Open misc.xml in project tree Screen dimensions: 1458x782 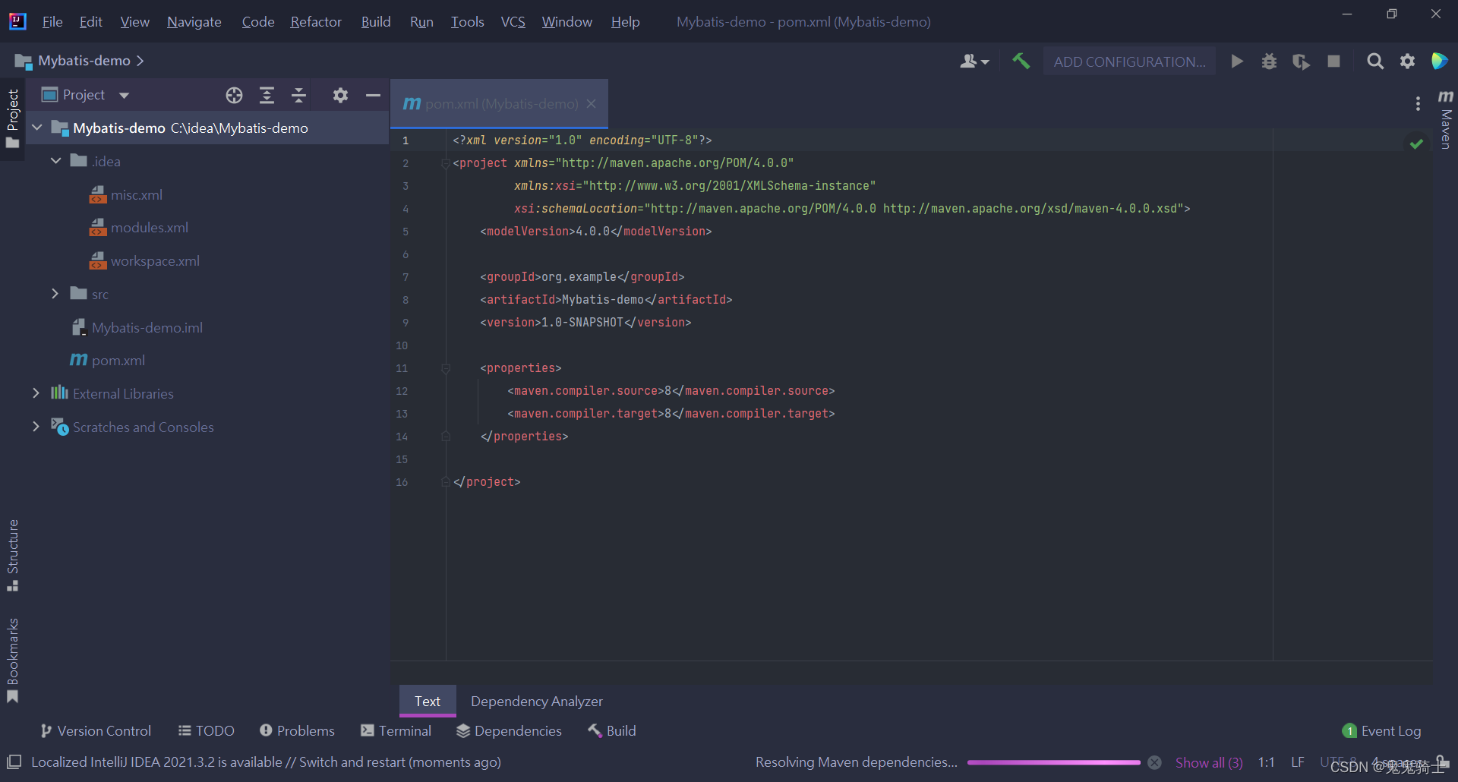137,194
